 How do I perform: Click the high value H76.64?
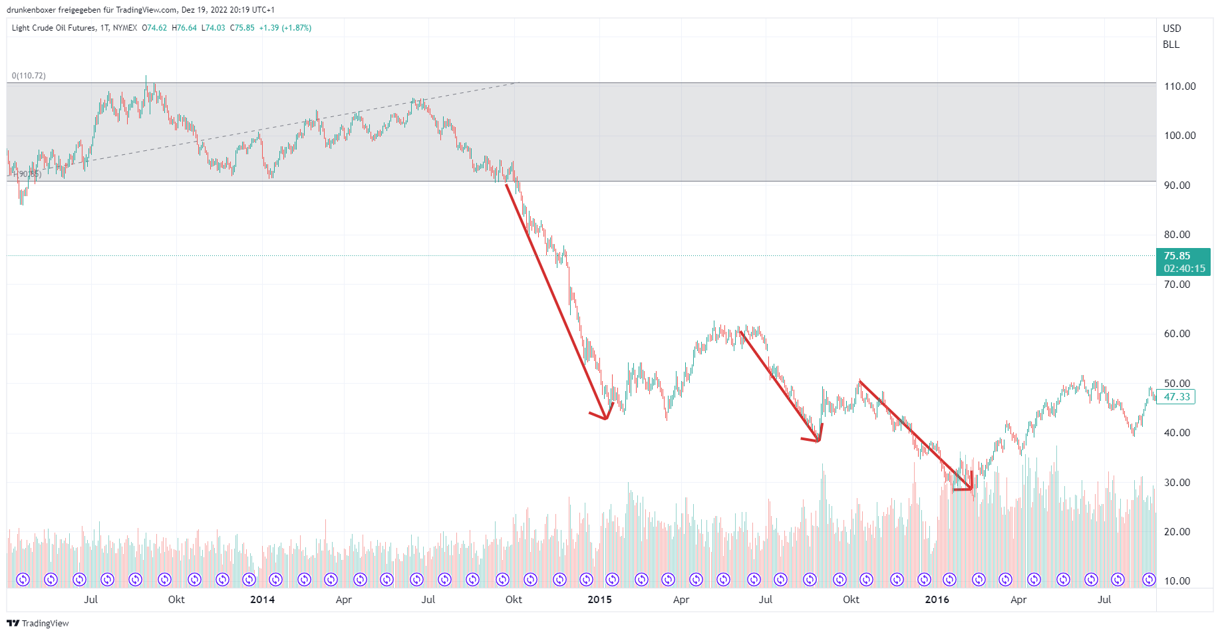tap(184, 28)
